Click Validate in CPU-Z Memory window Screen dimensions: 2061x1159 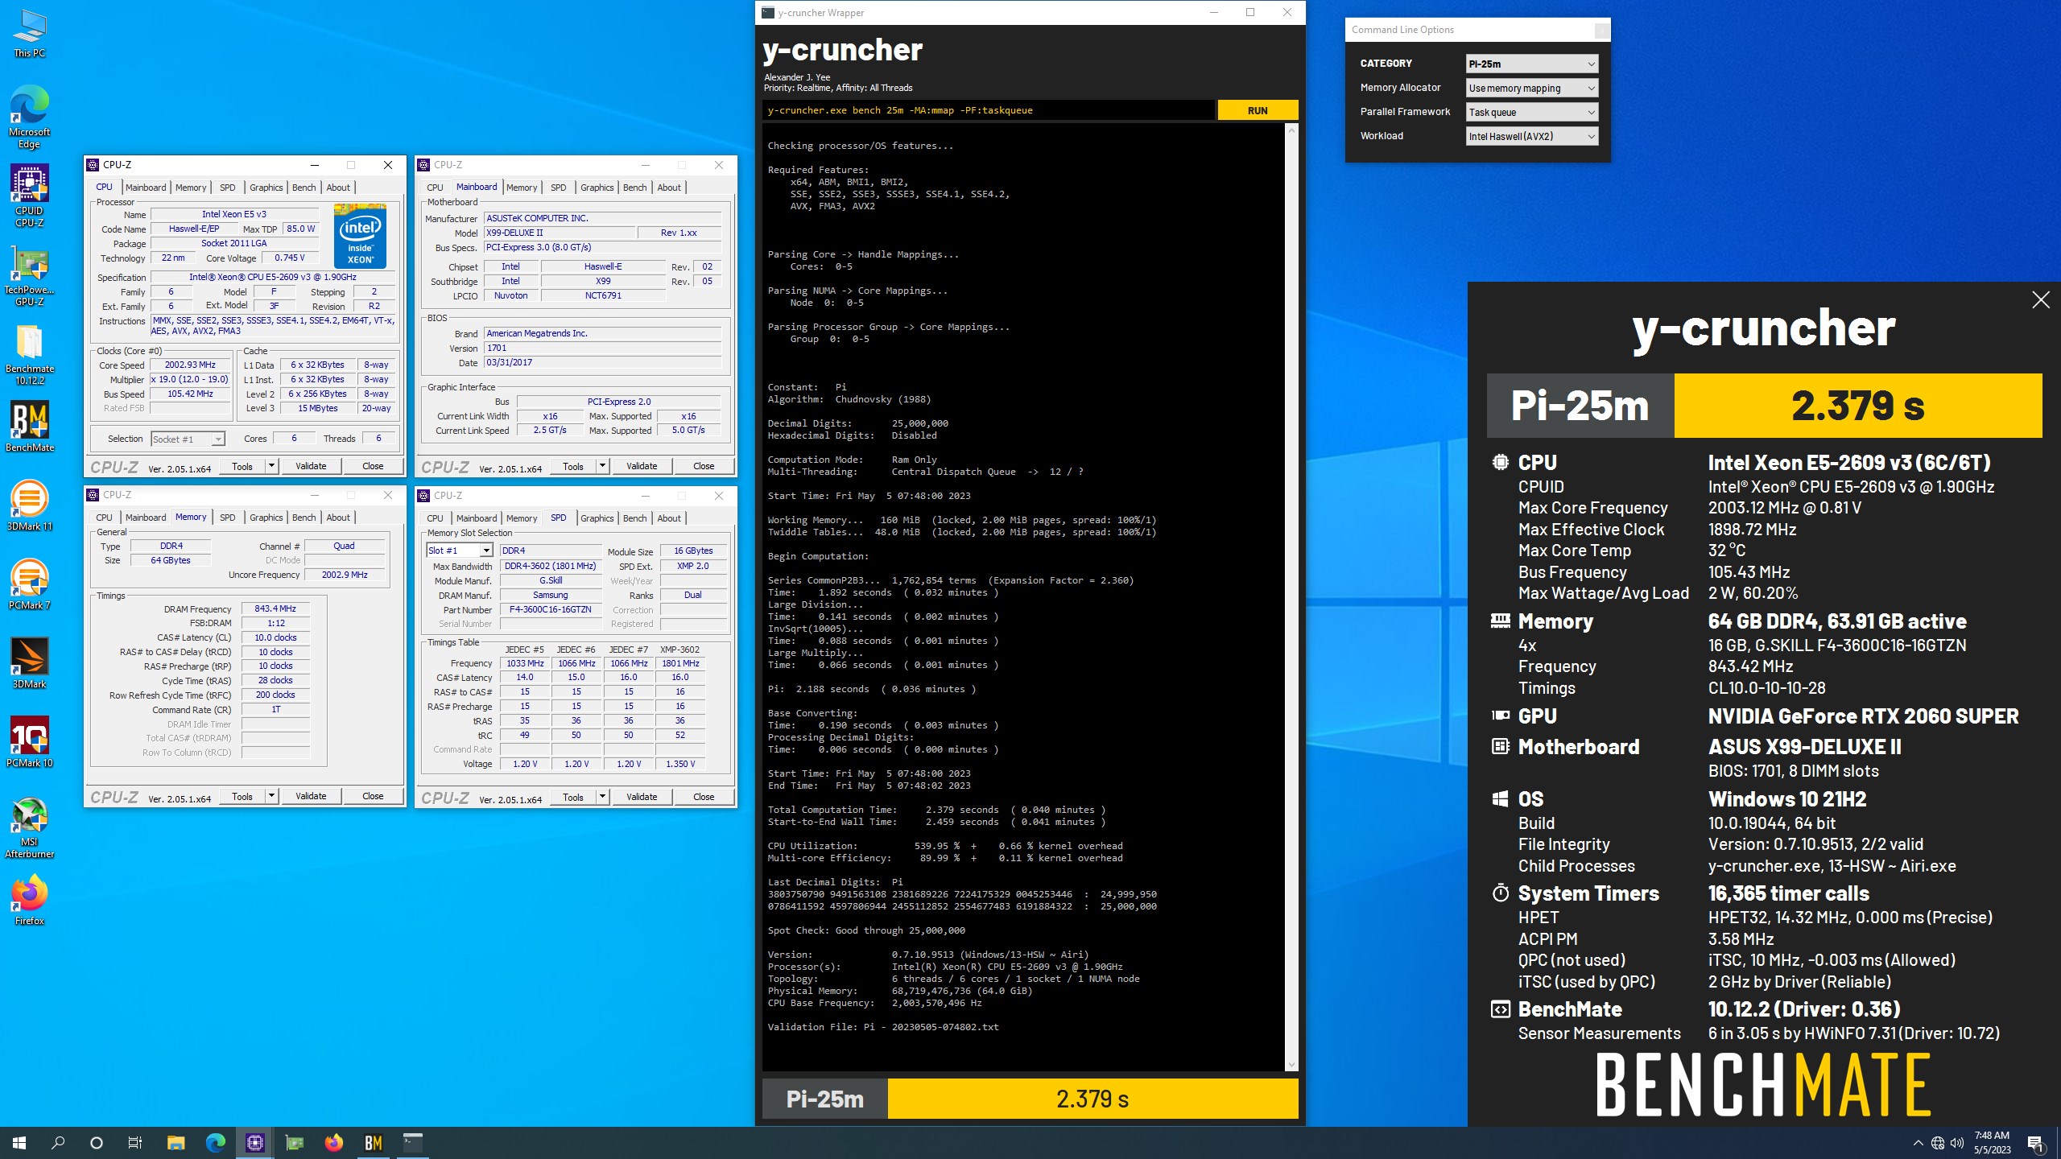pos(311,796)
